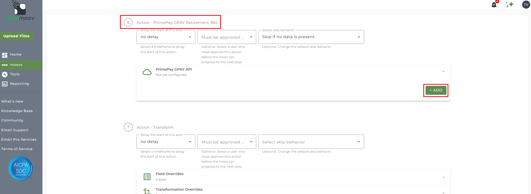Click the Field Overrides title
The height and width of the screenshot is (194, 531).
[x=170, y=174]
